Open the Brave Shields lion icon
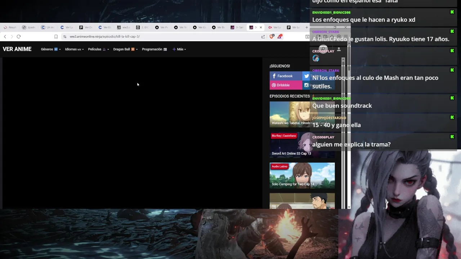 pyautogui.click(x=272, y=36)
